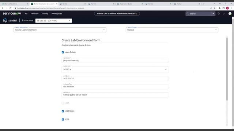
Task: Click the form scrollbar down arrow
Action: tap(227, 125)
